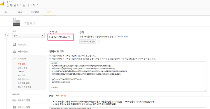Click the 제품 연결 section label
210x109 pixels.
click(x=16, y=94)
